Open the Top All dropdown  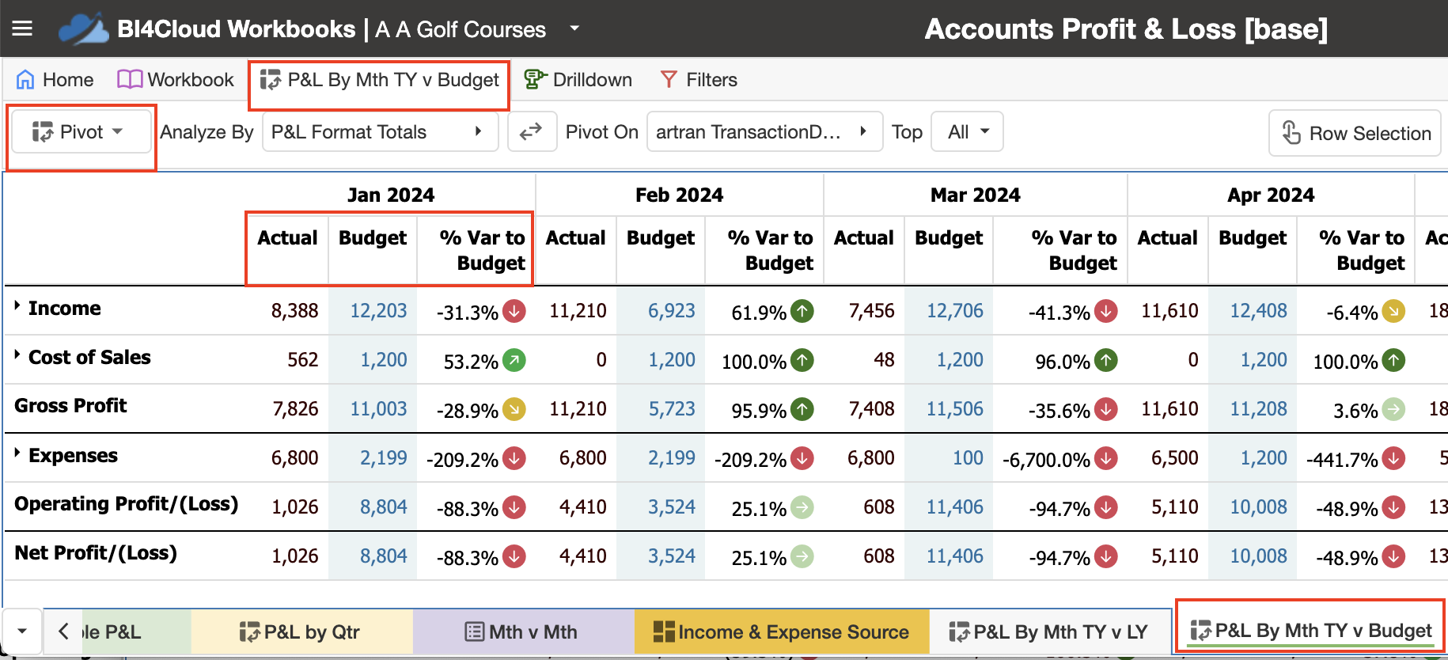click(x=967, y=132)
